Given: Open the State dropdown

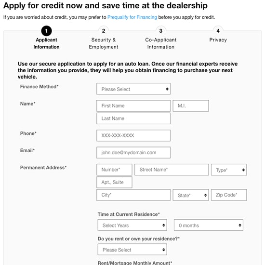Looking at the screenshot, I should click(x=191, y=195).
